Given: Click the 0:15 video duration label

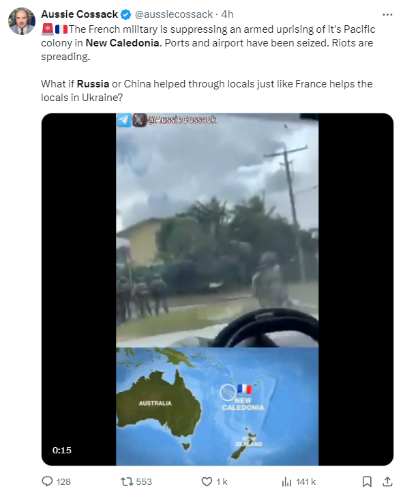Looking at the screenshot, I should tap(62, 450).
